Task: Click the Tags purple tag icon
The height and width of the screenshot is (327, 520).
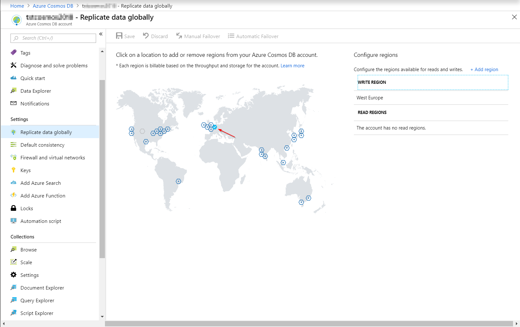Action: [x=13, y=52]
